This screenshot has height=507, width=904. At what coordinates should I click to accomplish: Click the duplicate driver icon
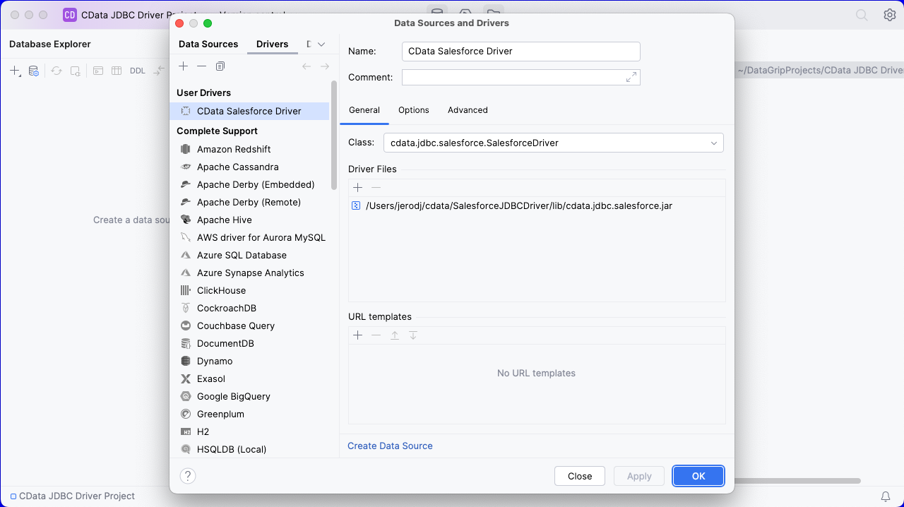[220, 66]
